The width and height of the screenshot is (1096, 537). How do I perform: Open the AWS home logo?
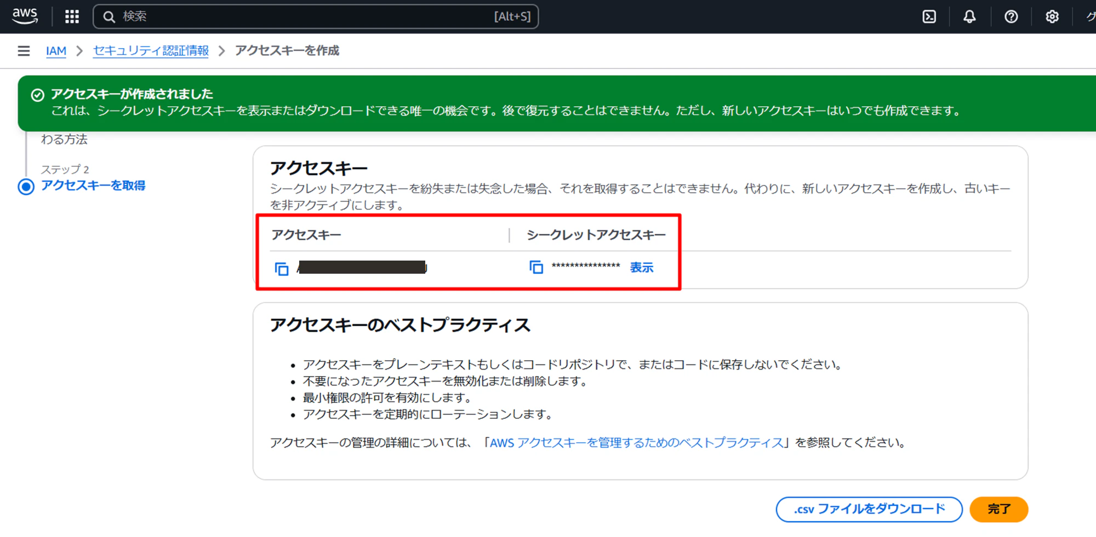point(25,16)
